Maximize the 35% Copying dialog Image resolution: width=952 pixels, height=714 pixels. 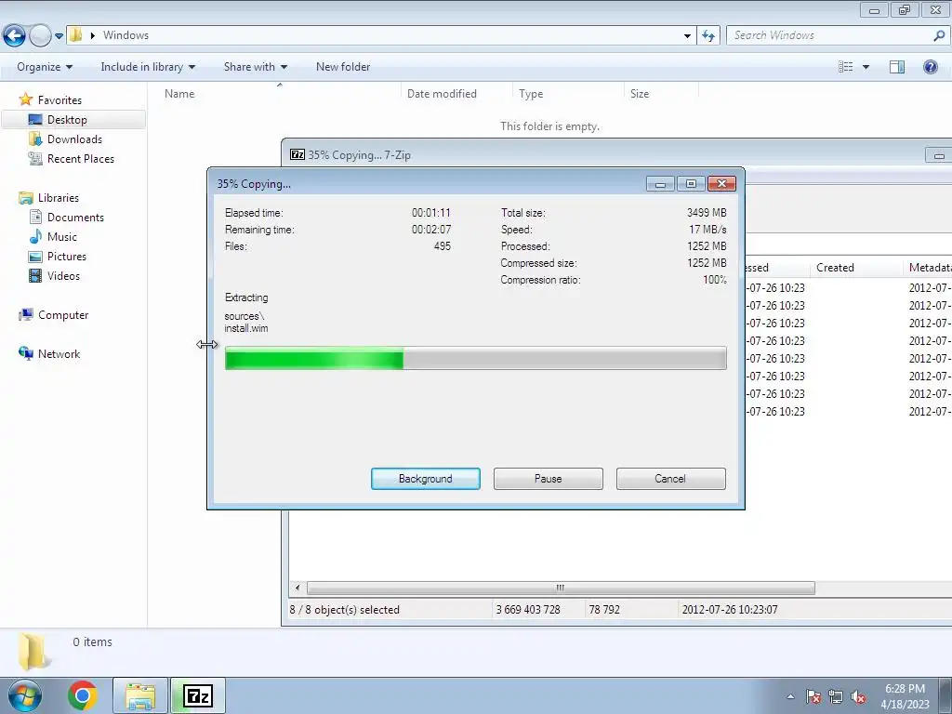(691, 183)
